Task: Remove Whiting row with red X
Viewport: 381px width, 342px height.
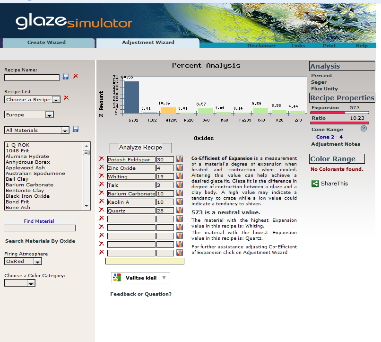Action: point(102,176)
